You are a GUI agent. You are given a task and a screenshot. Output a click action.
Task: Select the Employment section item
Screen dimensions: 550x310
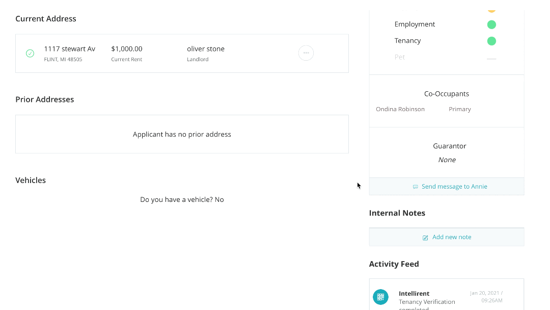click(x=415, y=24)
